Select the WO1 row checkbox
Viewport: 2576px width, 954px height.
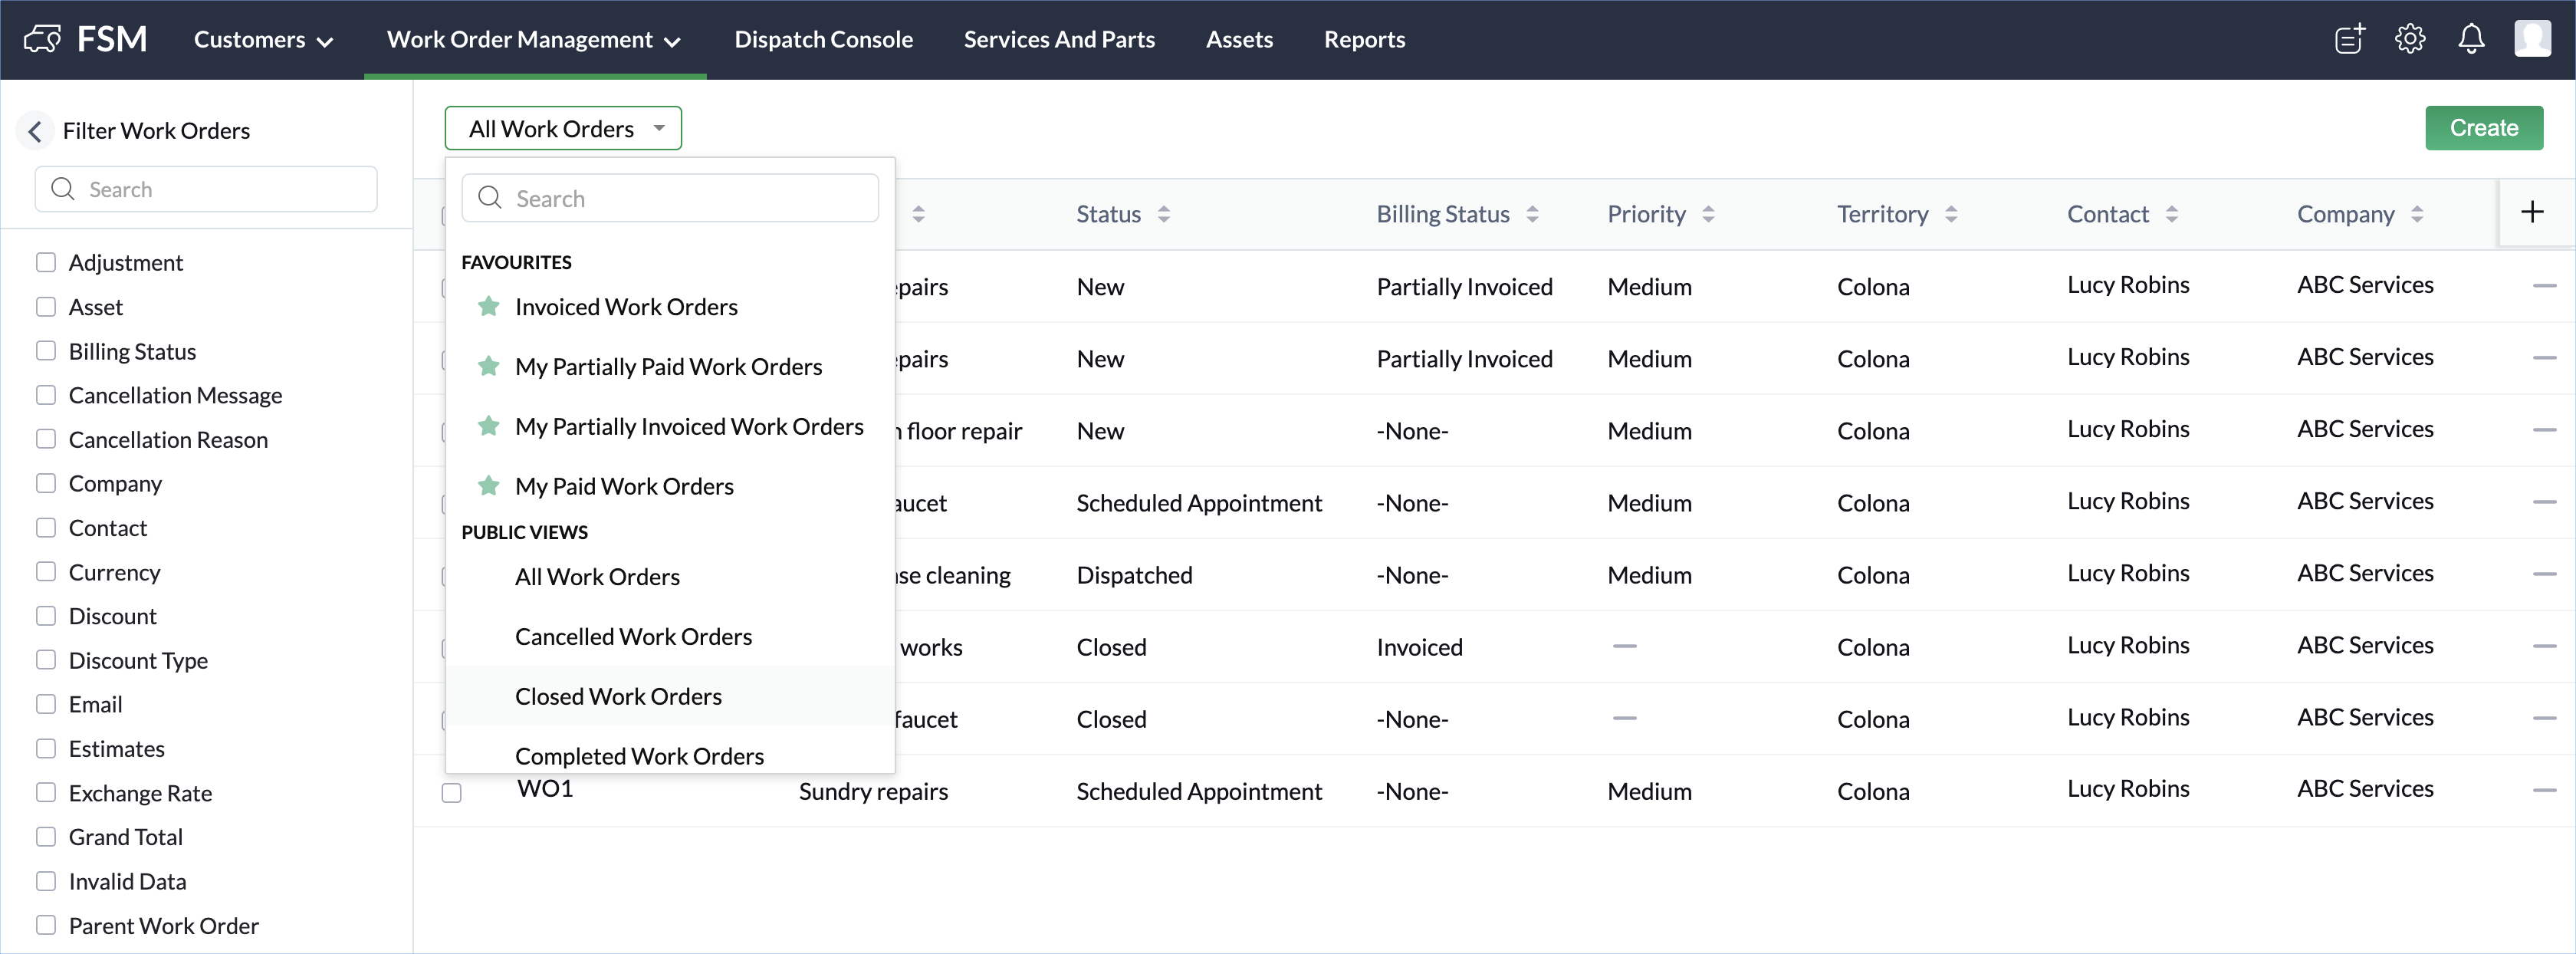click(x=452, y=792)
